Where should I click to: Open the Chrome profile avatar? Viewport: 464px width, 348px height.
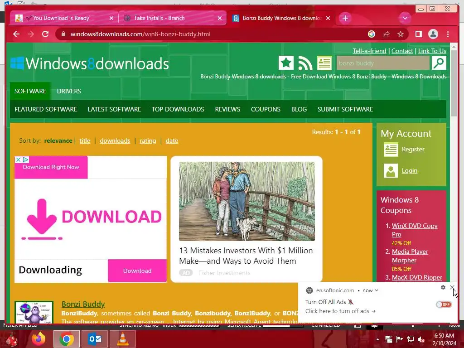tap(433, 34)
